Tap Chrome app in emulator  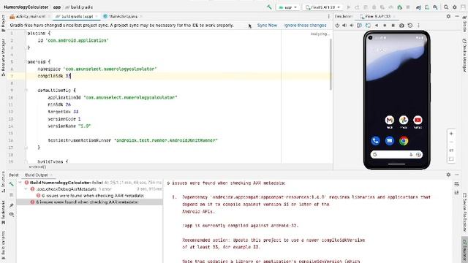click(x=404, y=140)
